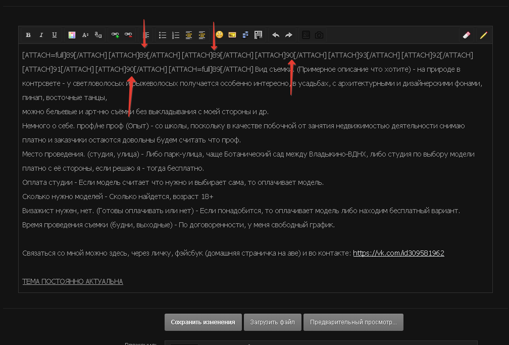The image size is (509, 345).
Task: Open the text color palette
Action: [x=72, y=35]
